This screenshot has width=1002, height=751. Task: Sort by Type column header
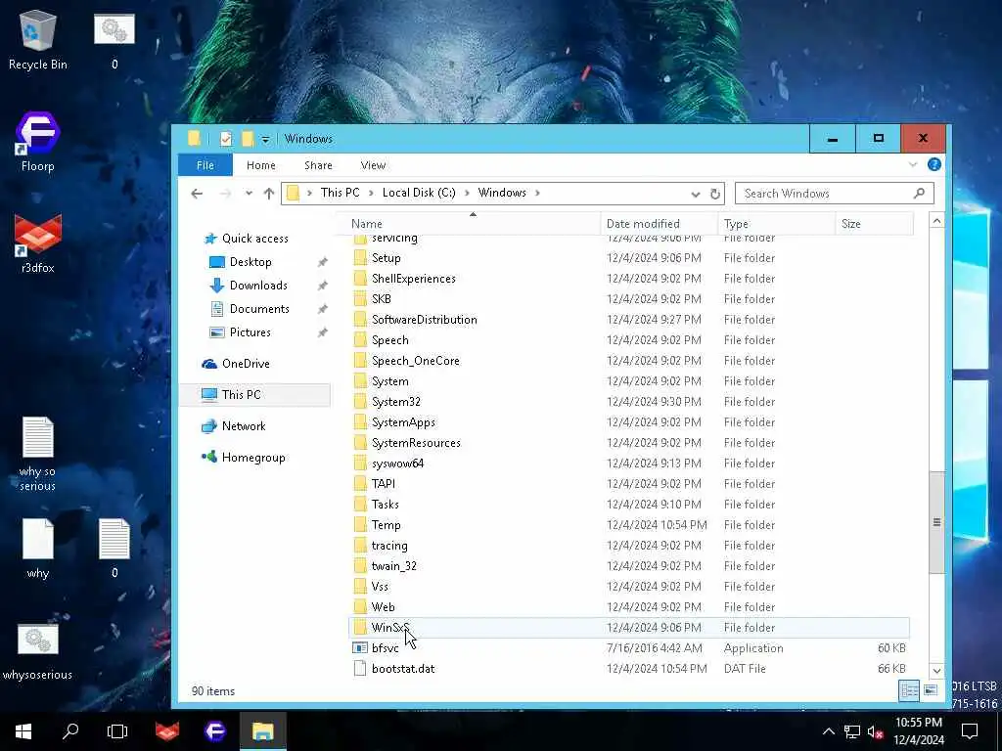point(776,224)
